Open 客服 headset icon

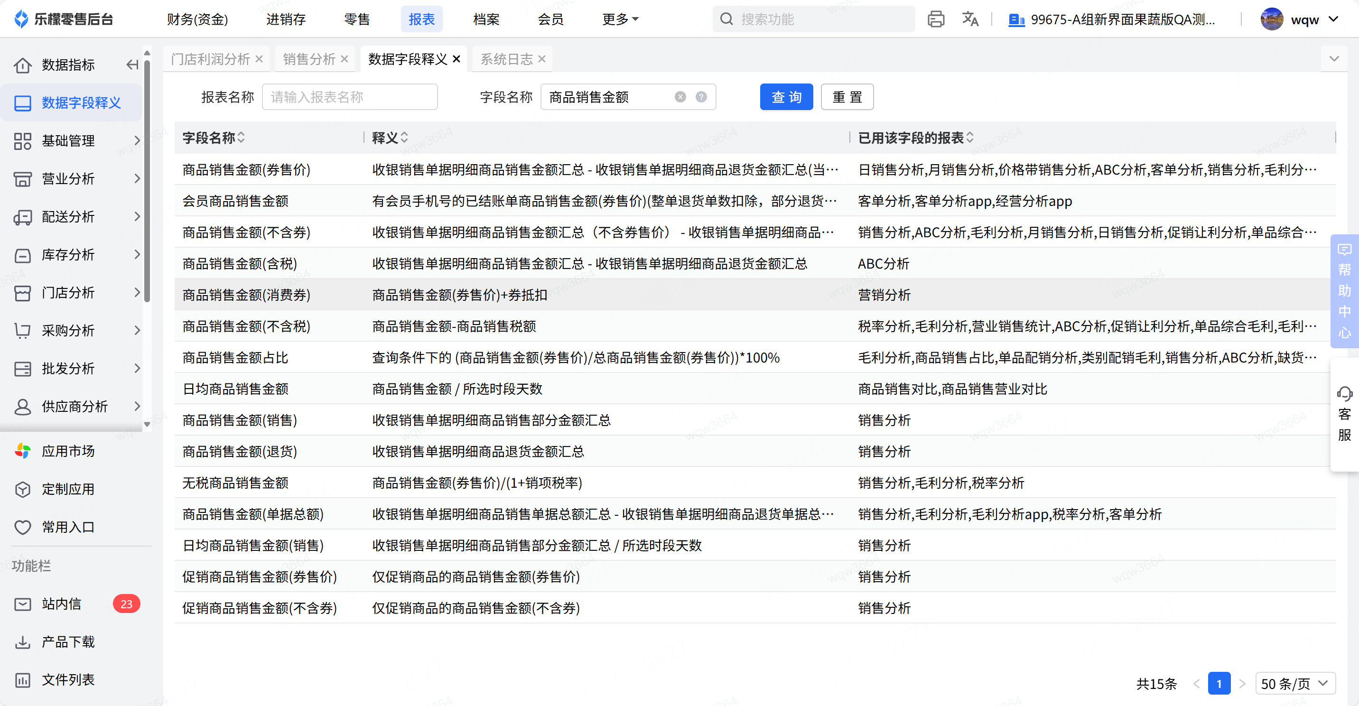coord(1344,394)
